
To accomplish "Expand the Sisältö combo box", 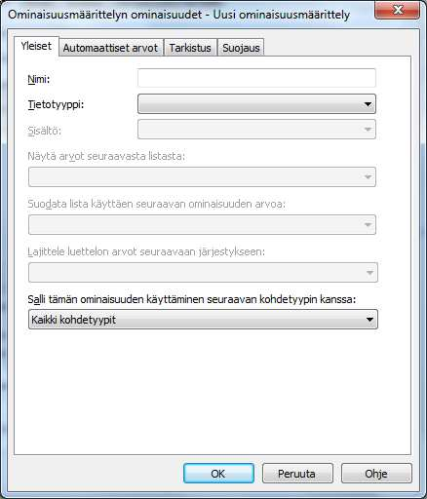I will pos(256,130).
